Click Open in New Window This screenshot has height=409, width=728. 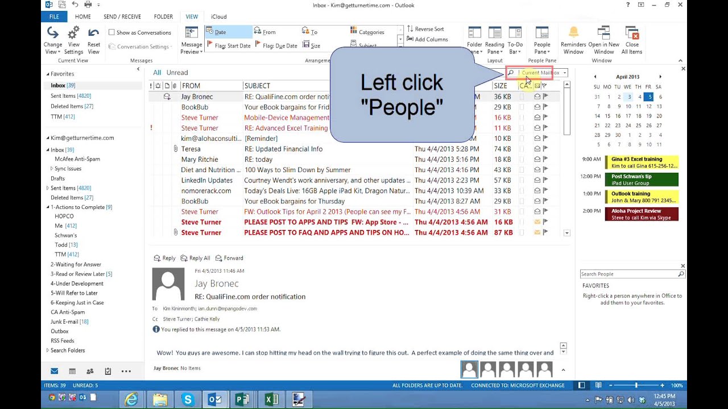coord(603,40)
